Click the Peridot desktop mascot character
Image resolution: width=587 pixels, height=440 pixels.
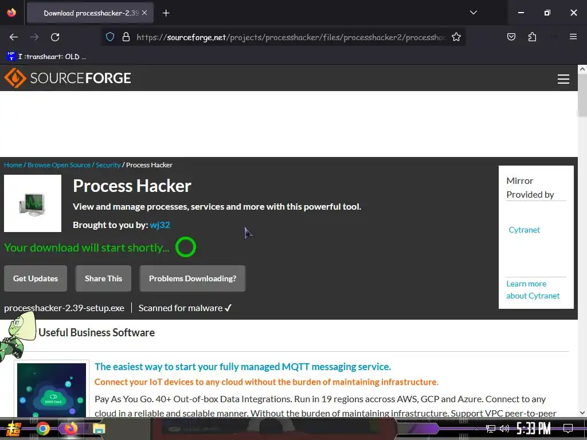click(17, 337)
